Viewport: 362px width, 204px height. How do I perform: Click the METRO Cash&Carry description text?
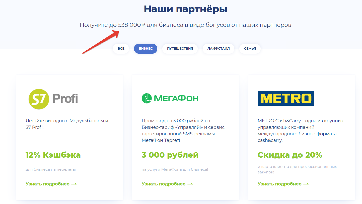click(301, 131)
